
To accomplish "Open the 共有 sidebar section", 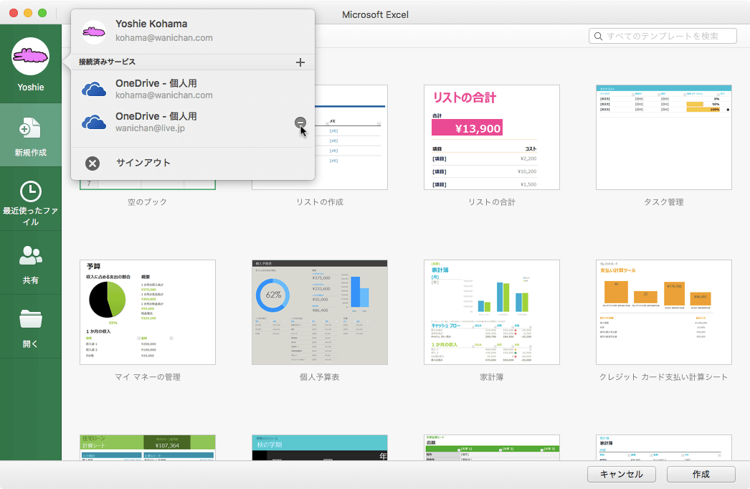I will pos(31,264).
